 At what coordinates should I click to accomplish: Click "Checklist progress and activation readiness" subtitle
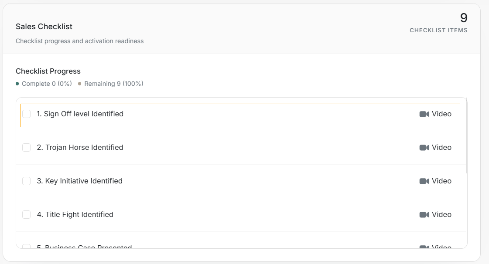pos(79,41)
